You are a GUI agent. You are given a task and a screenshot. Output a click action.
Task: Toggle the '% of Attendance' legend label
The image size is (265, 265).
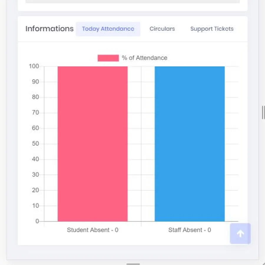coord(145,58)
